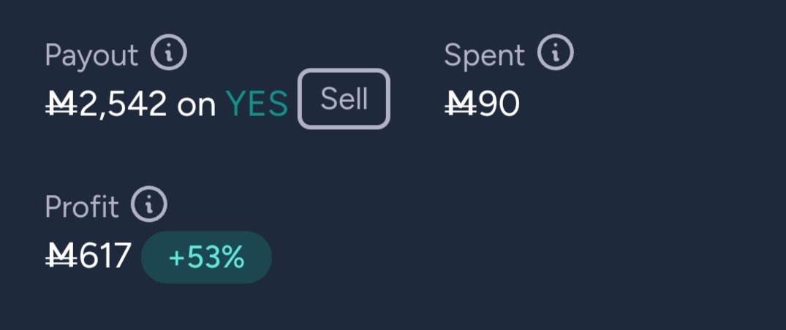Click the percent sign in profit badge
This screenshot has width=786, height=330.
coord(232,258)
